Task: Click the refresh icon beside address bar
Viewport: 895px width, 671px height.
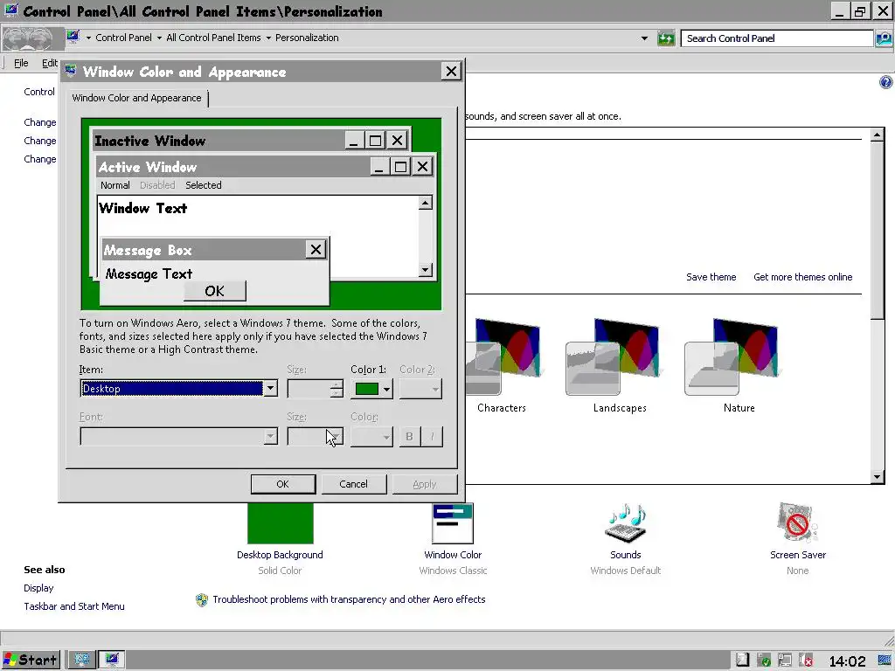Action: (x=666, y=38)
